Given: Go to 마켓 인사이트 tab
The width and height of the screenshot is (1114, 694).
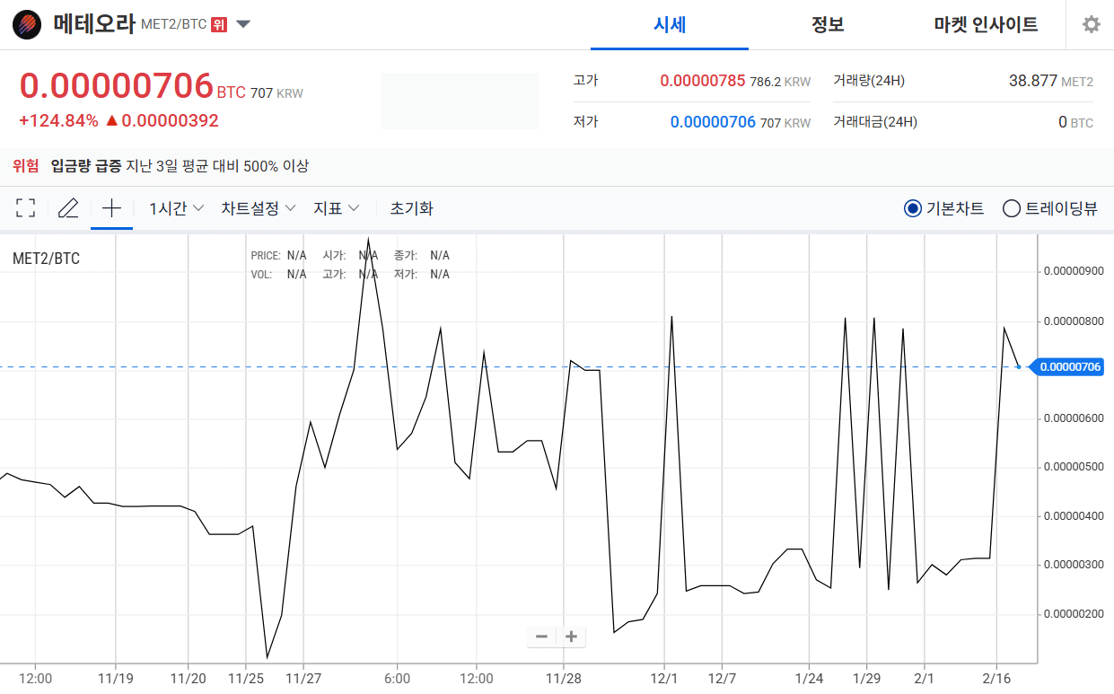Looking at the screenshot, I should [x=986, y=24].
